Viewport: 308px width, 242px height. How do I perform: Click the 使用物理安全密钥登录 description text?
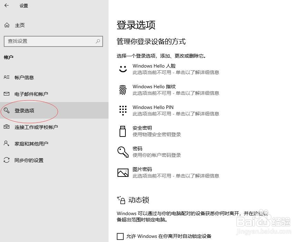(x=156, y=134)
